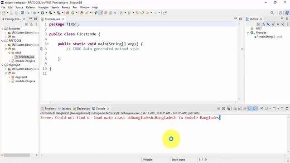Open the Navigate menu
Image resolution: width=290 pixels, height=163 pixels.
coord(43,7)
